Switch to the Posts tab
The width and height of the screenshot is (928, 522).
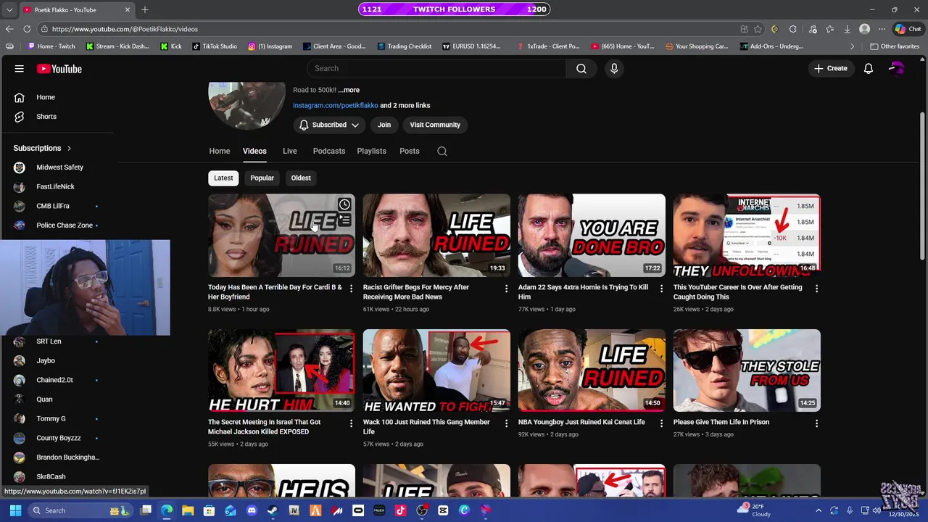(409, 151)
